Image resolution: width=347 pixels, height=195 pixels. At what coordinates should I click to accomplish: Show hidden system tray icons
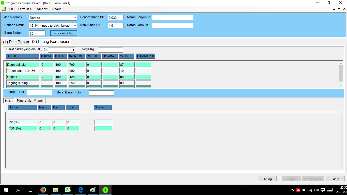tap(292, 190)
